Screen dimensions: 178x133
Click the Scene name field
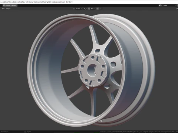(169, 6)
